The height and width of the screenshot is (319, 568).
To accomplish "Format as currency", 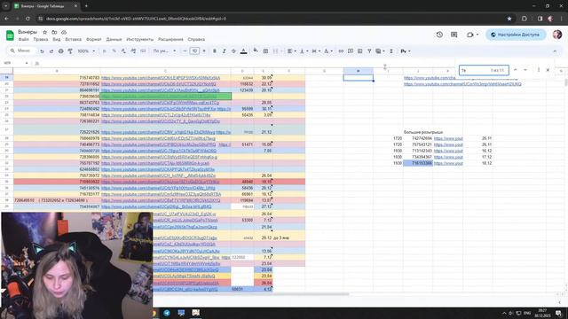I will tap(105, 51).
